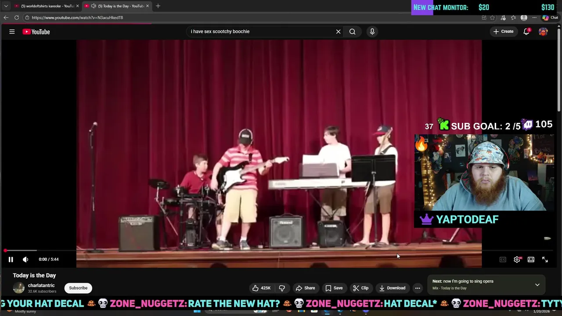Clear the search box with the X

point(338,32)
